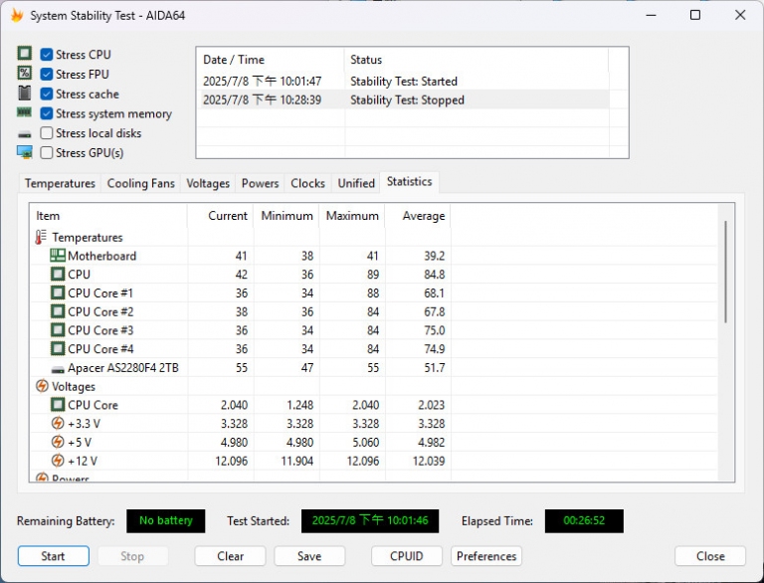This screenshot has height=583, width=764.
Task: Click the Current column header
Action: (x=221, y=216)
